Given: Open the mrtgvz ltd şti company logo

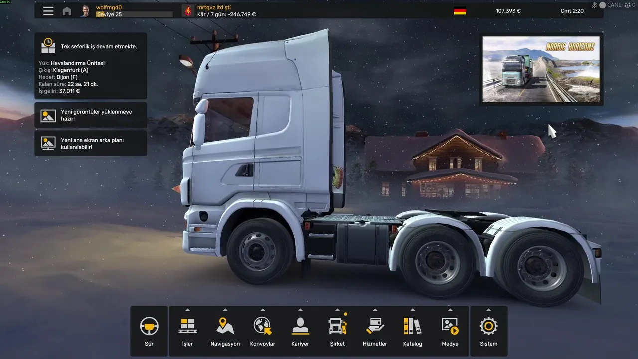Looking at the screenshot, I should (x=188, y=11).
